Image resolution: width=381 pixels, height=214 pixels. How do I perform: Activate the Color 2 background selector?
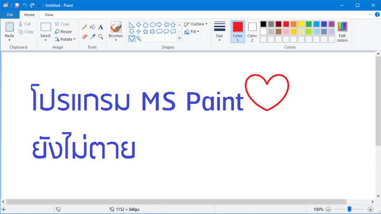[x=252, y=31]
